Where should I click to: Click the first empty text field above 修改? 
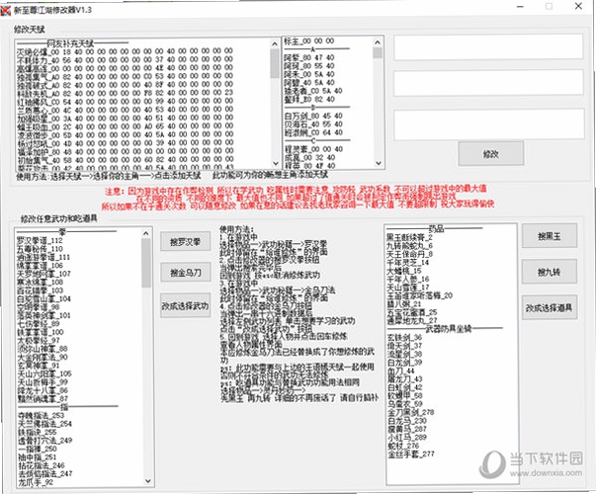click(x=488, y=46)
